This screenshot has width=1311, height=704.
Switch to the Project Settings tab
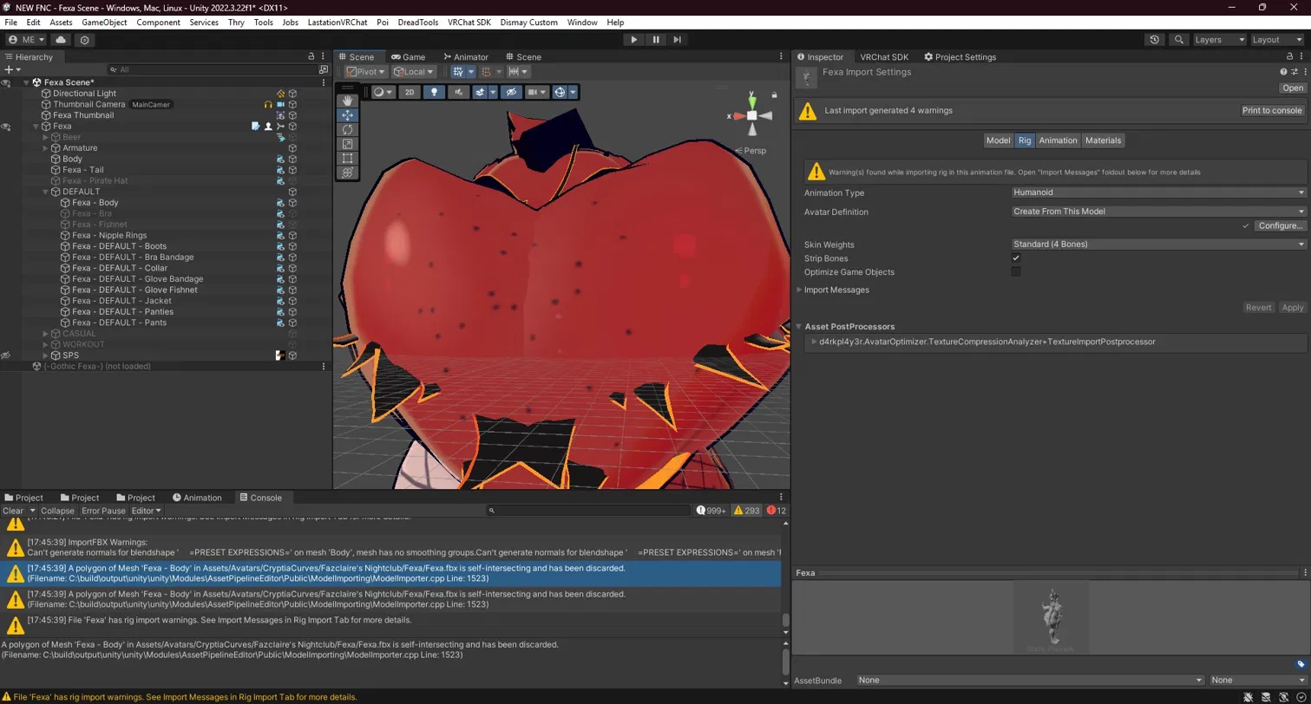point(960,57)
